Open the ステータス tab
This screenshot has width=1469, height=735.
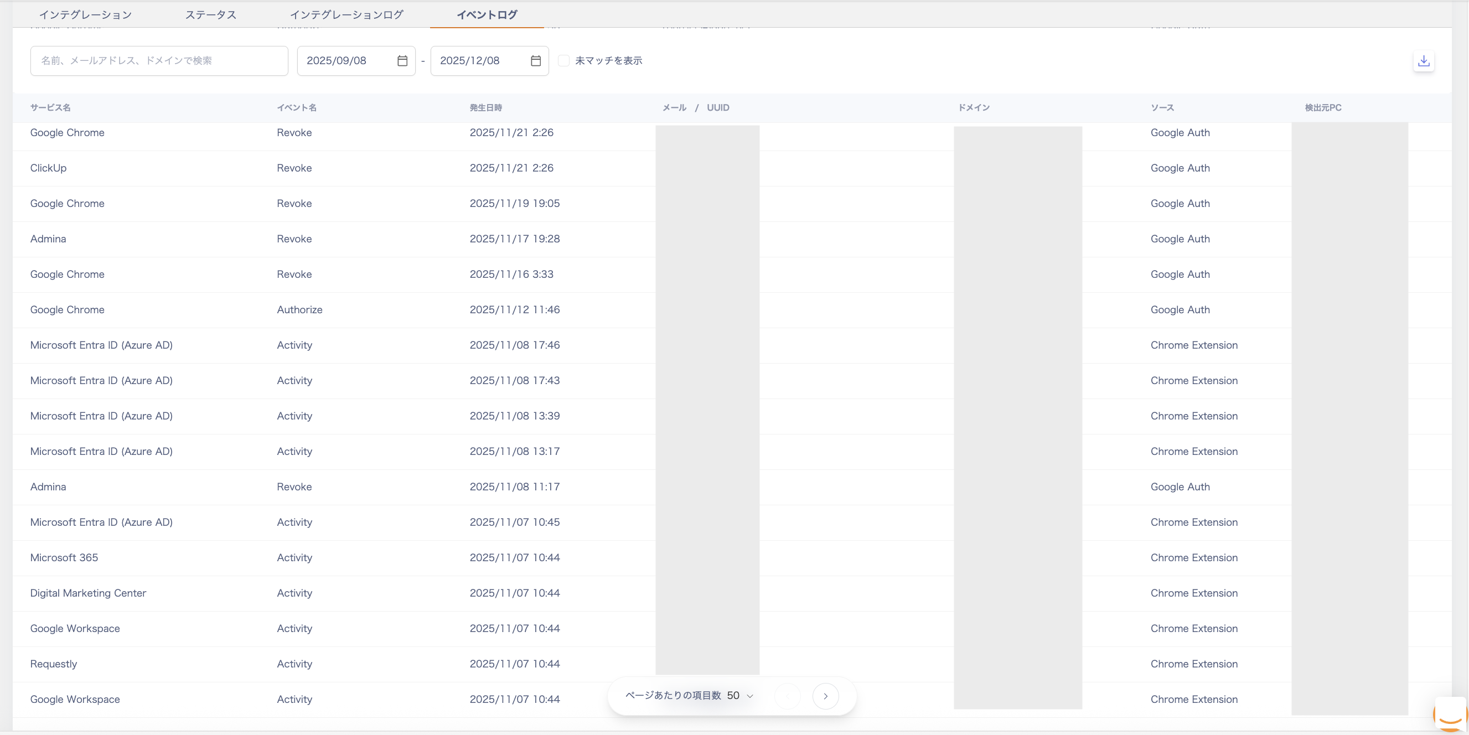click(x=210, y=15)
